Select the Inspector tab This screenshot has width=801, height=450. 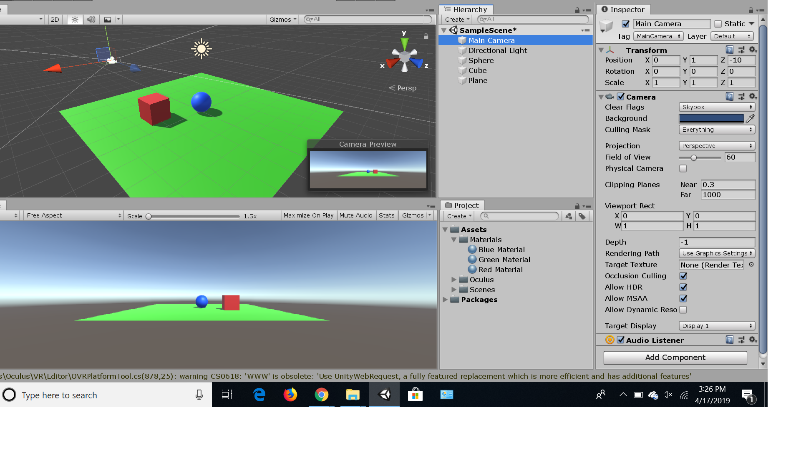[623, 10]
